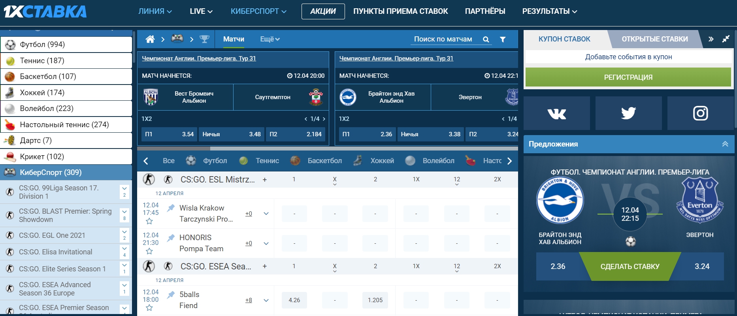737x316 pixels.
Task: Click the Southampton team crest
Action: coord(316,97)
